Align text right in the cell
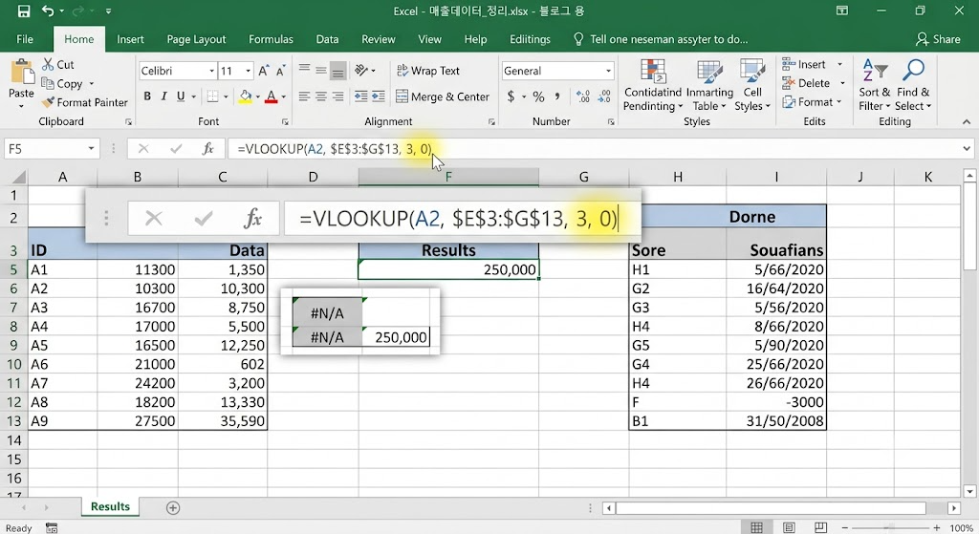Screen dimensions: 979x534 (x=337, y=96)
